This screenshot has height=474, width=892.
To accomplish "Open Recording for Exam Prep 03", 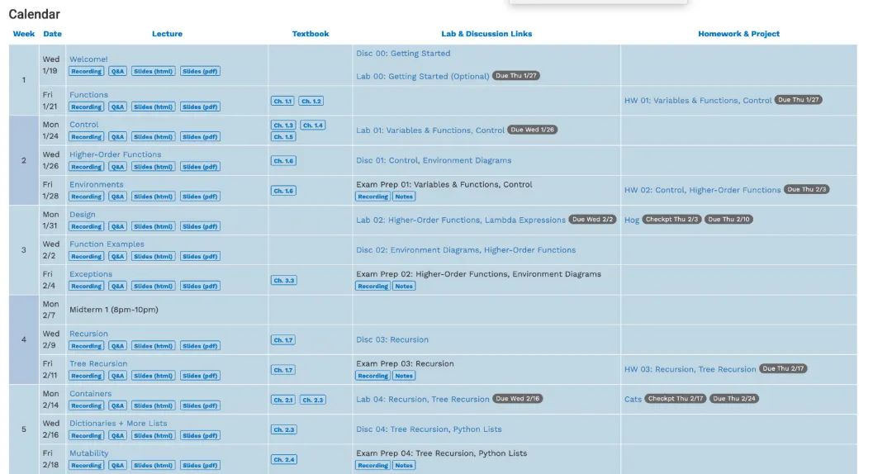I will 372,376.
